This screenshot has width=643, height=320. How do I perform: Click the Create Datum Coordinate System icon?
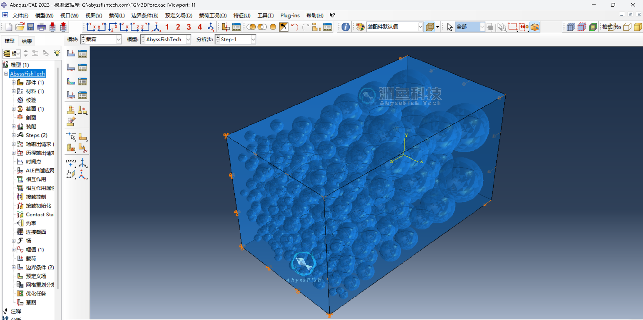[83, 175]
